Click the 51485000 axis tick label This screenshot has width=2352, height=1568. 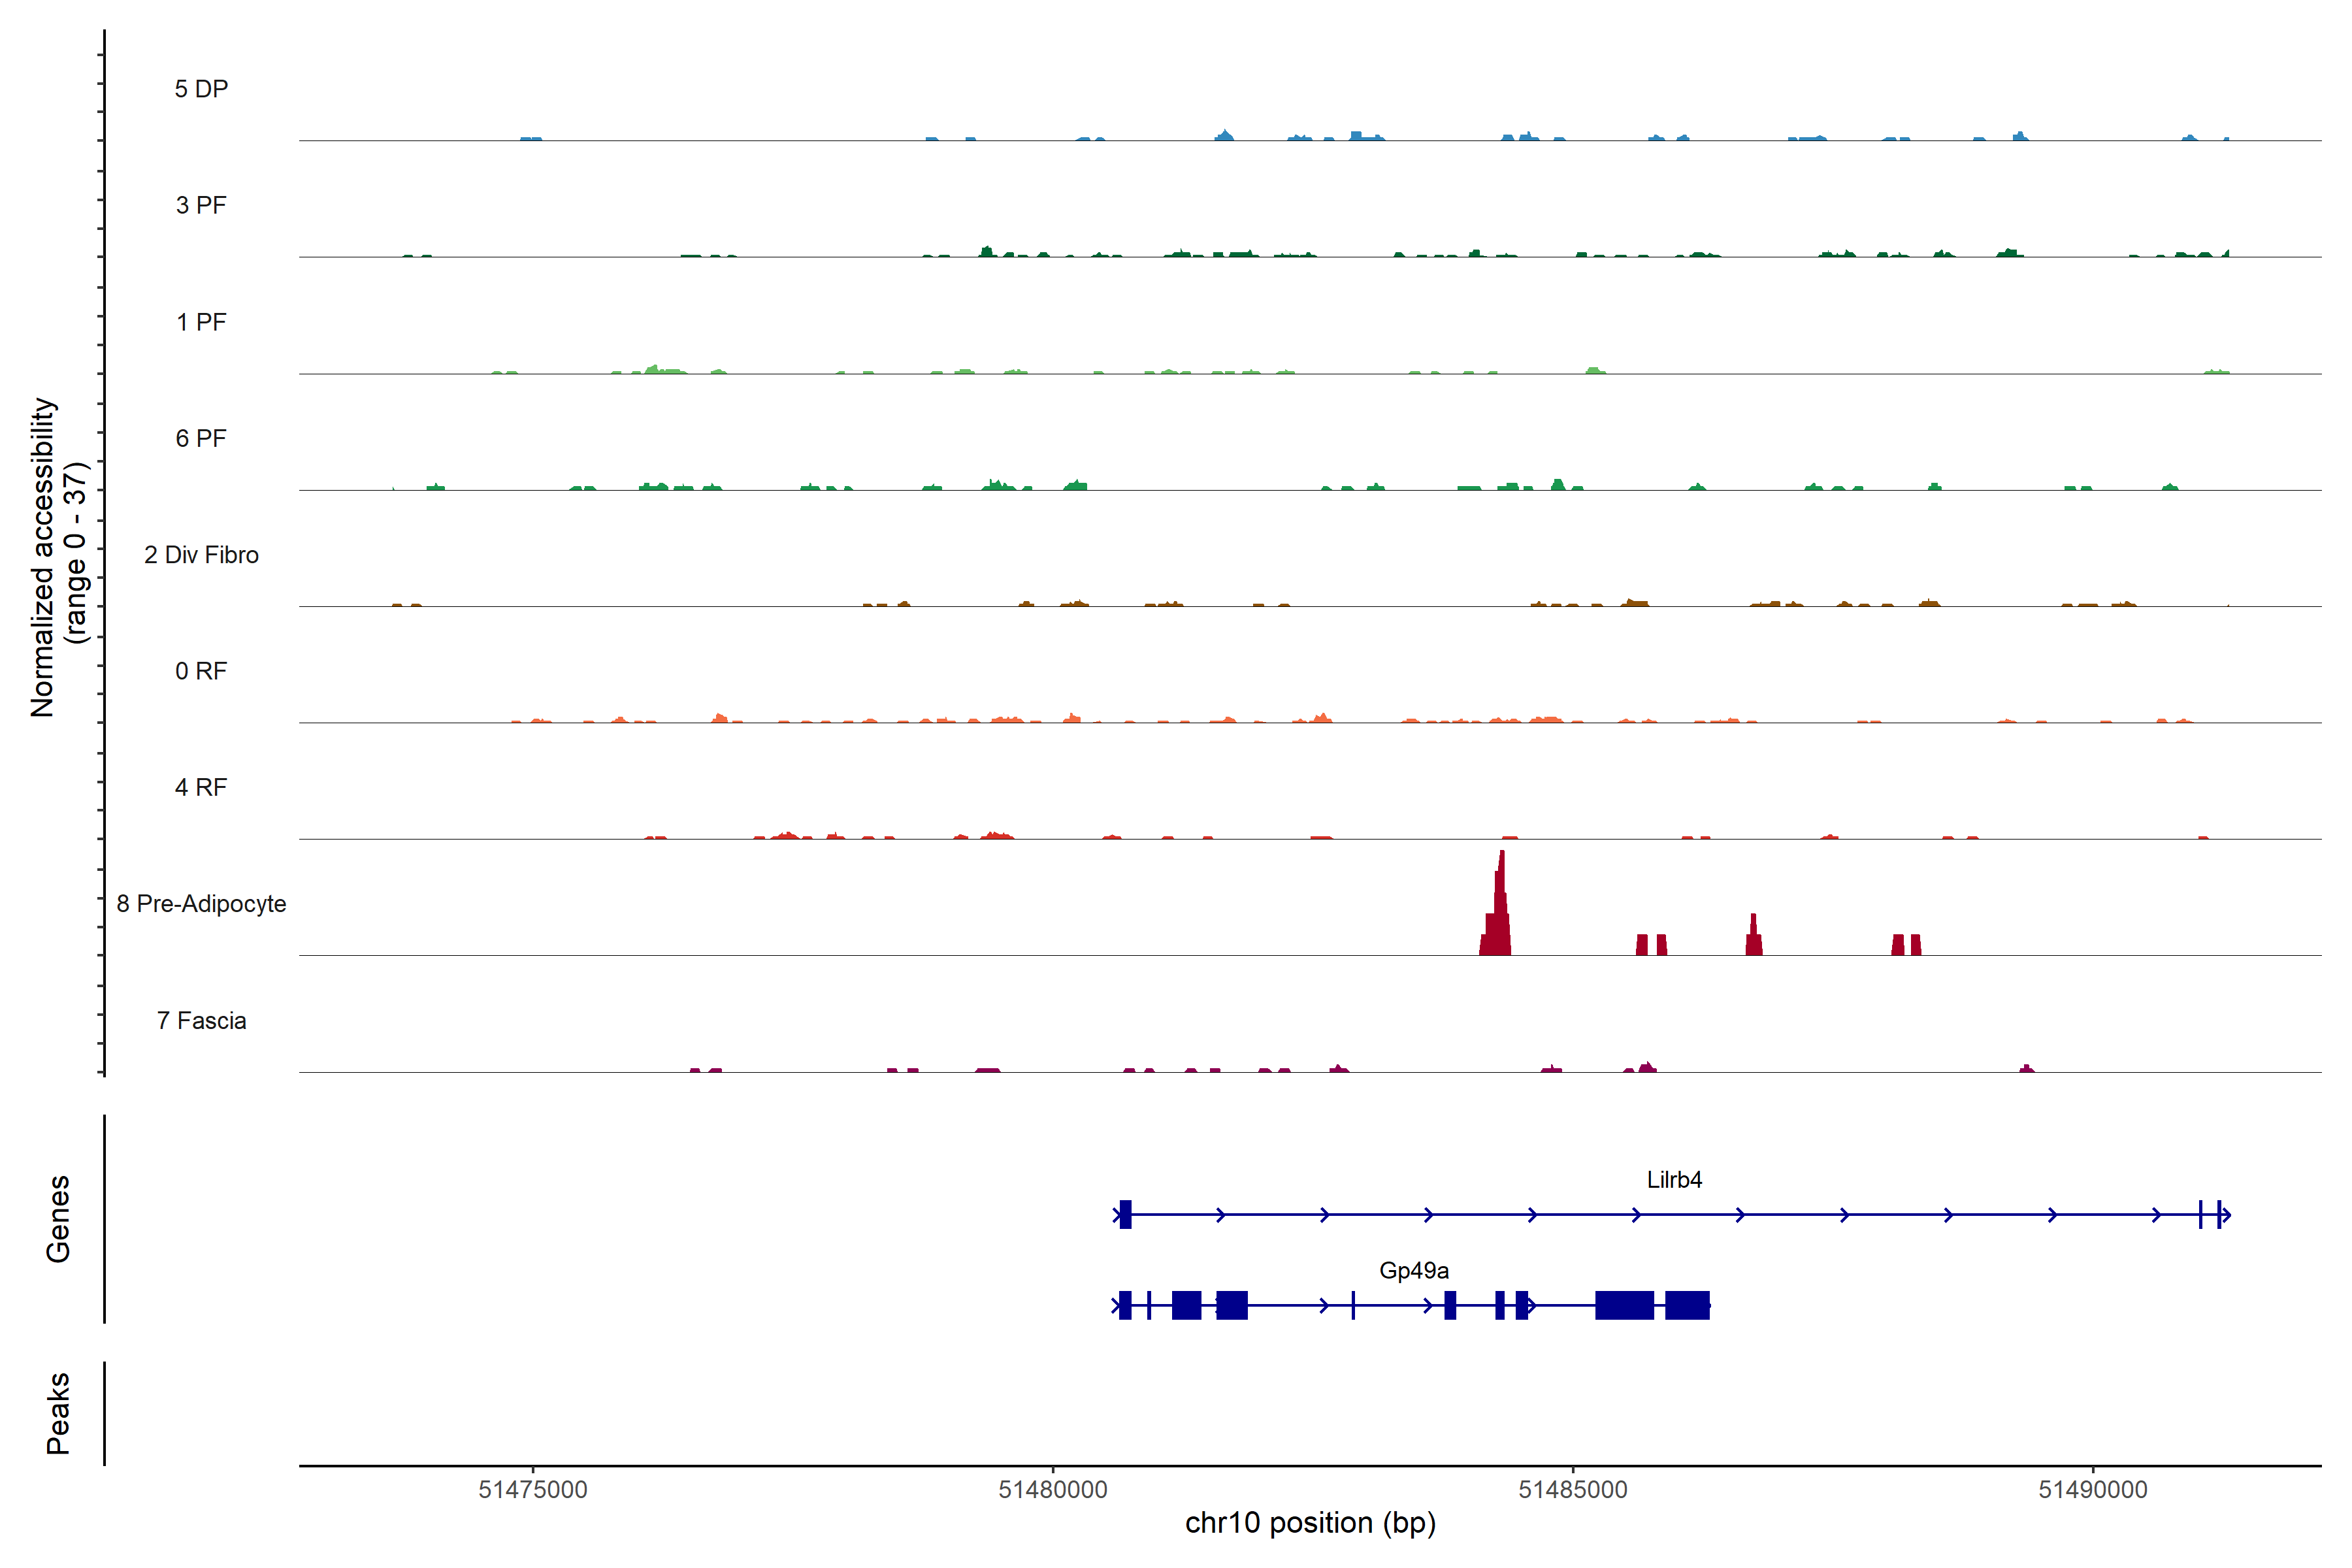[1573, 1490]
